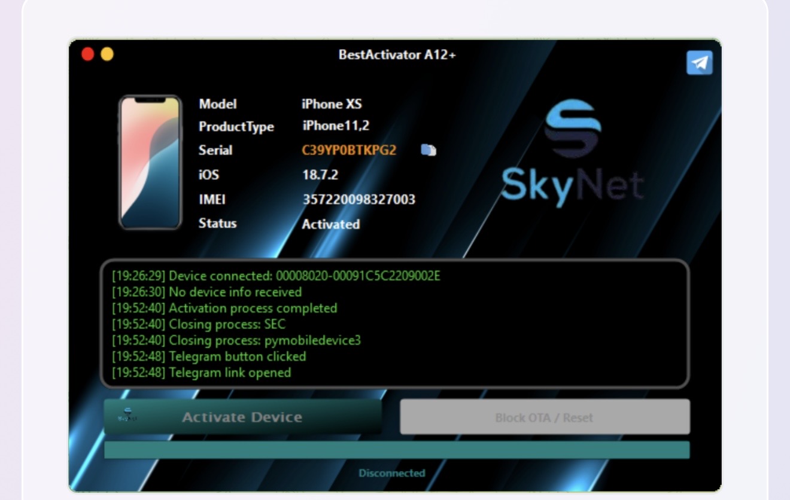Click the Activated status value
Screen dimensions: 790x500
332,225
